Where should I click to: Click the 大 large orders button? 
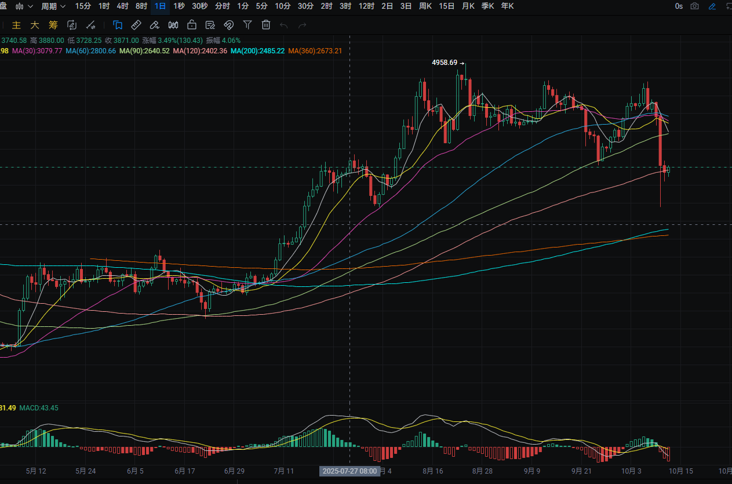pos(35,25)
